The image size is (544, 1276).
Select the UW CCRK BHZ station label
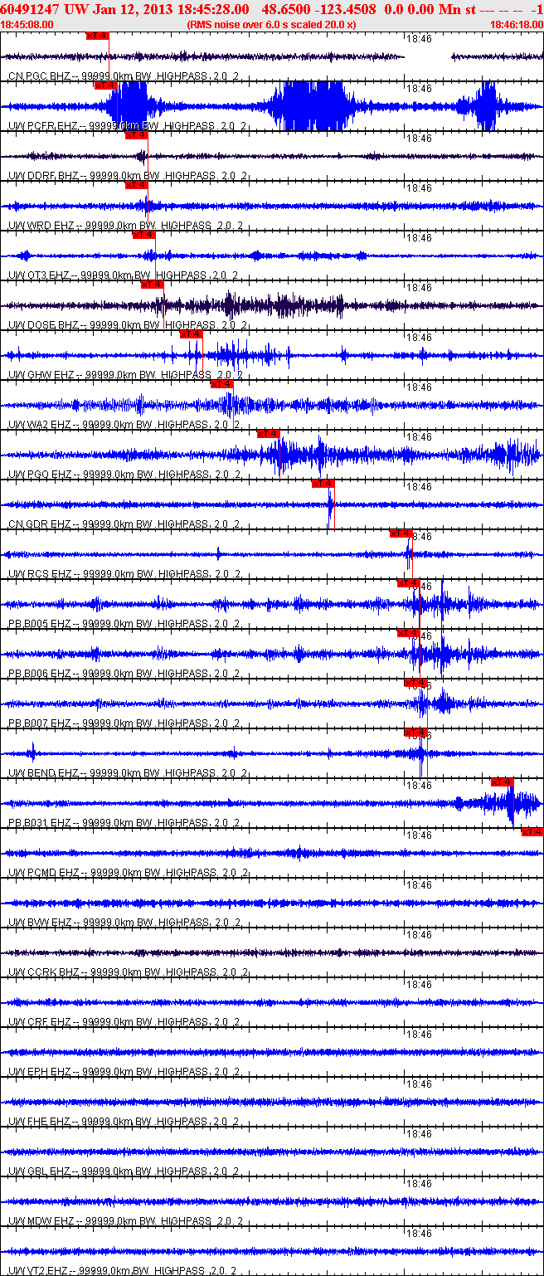click(43, 972)
